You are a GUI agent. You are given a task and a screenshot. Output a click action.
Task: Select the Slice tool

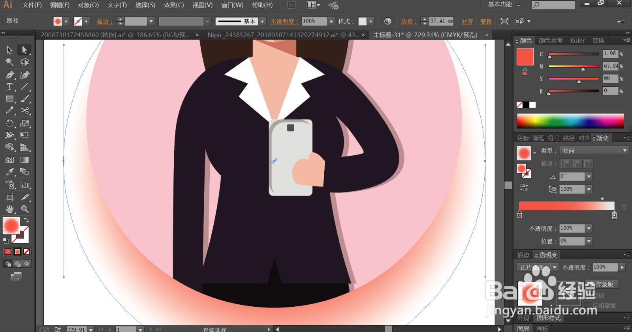coord(24,197)
